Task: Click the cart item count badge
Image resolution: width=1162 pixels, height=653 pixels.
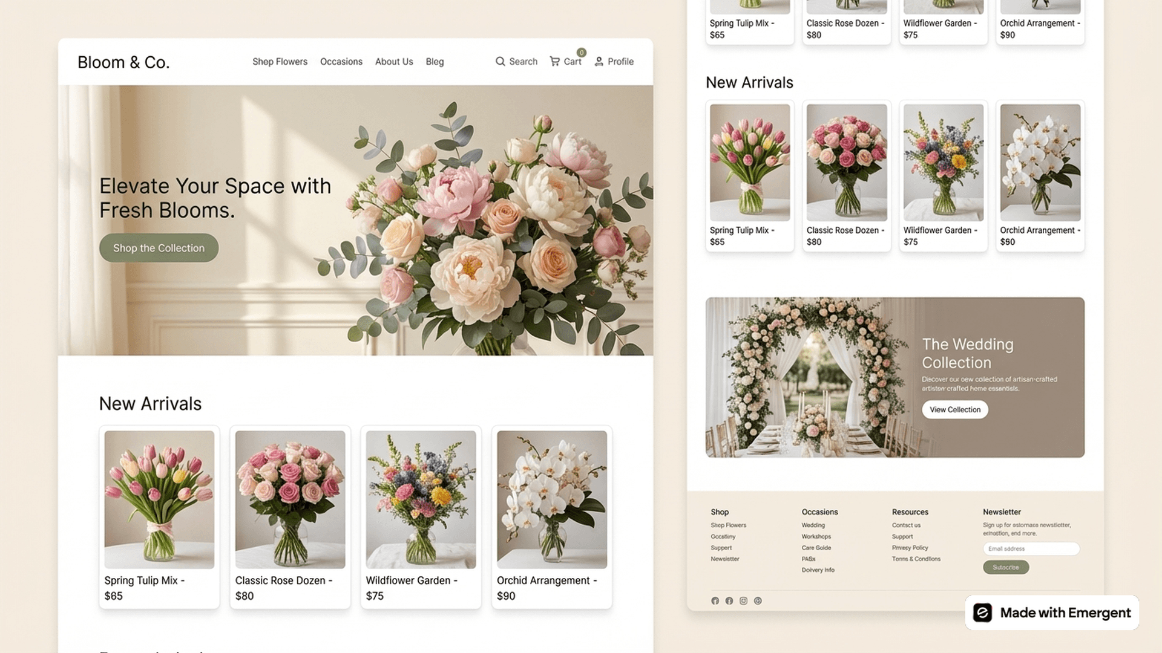Action: coord(581,53)
